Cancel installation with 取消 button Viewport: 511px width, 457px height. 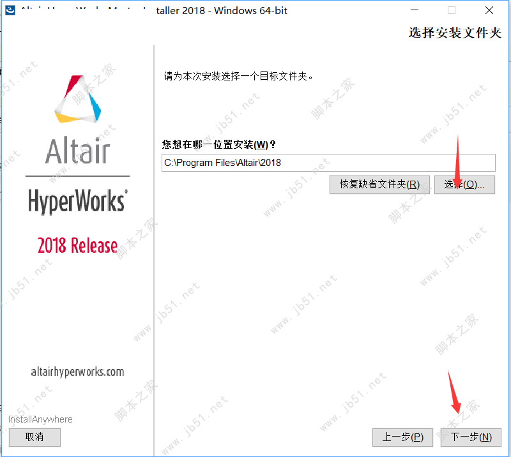34,437
